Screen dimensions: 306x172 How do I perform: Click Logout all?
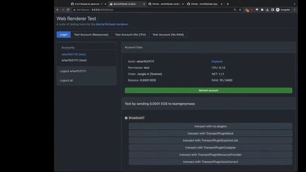tap(66, 80)
